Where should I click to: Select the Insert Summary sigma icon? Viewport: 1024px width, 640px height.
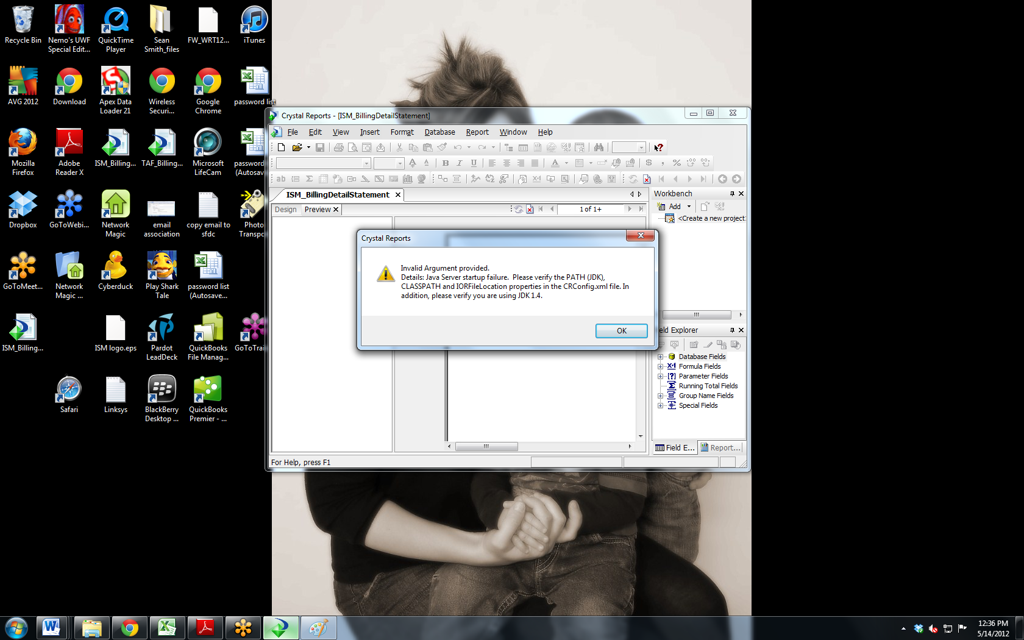(x=308, y=179)
